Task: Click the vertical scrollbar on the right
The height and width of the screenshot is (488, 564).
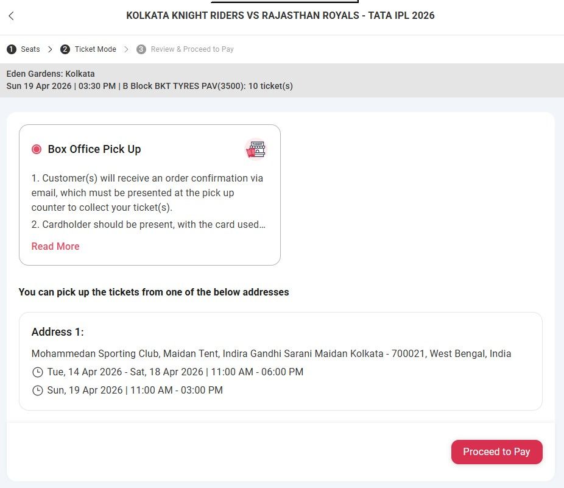Action: click(560, 244)
